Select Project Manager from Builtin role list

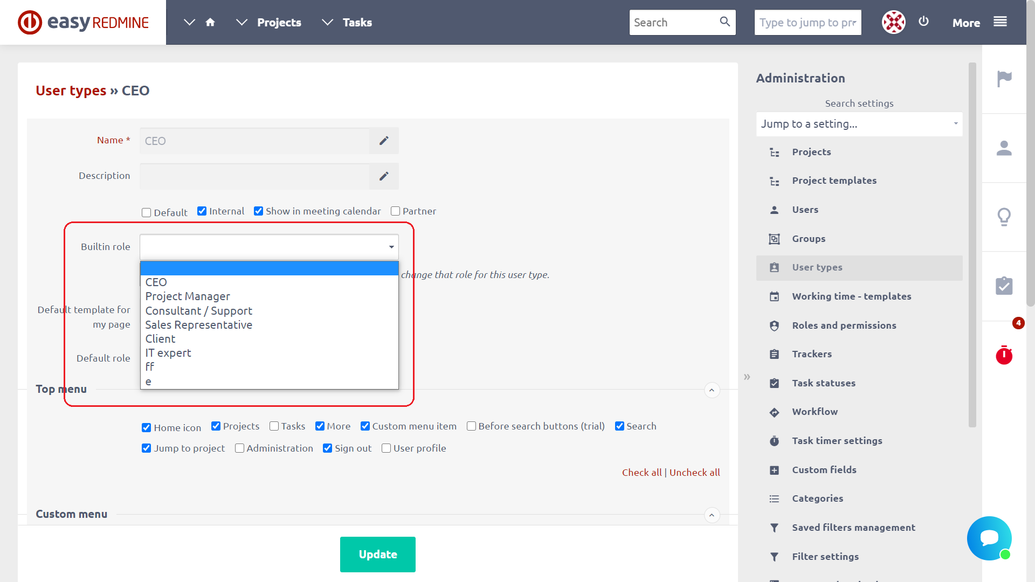[188, 296]
